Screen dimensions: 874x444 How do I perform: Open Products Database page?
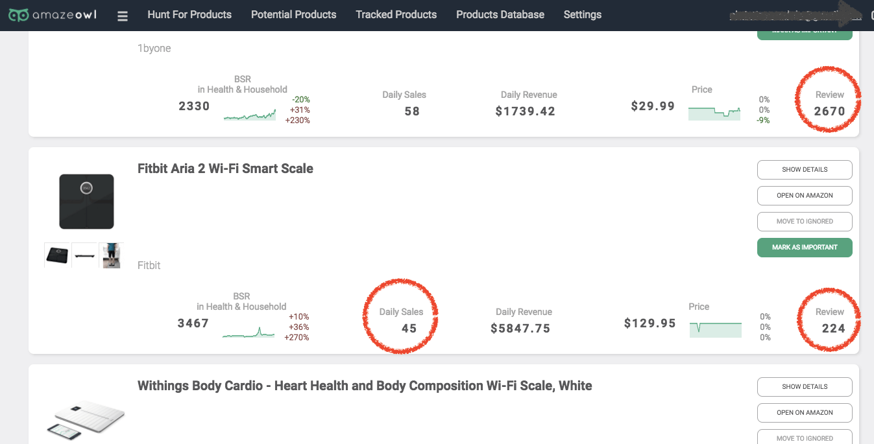(500, 14)
